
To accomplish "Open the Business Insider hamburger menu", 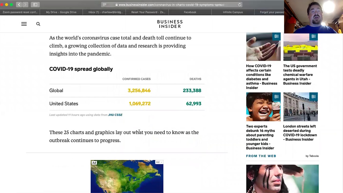I will (24, 24).
